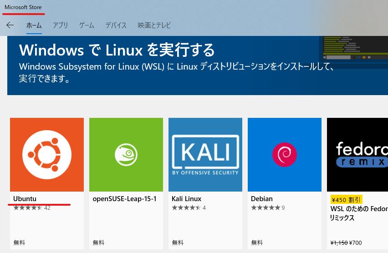Click the ¥700 sale price for Fedora Remix
The width and height of the screenshot is (388, 253).
click(356, 243)
